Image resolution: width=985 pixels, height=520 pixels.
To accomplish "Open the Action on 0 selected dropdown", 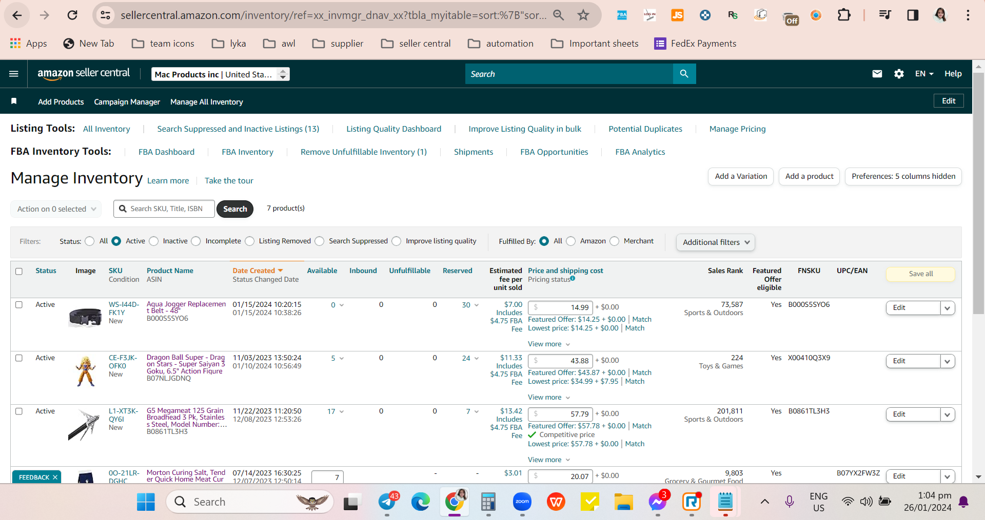I will click(56, 209).
